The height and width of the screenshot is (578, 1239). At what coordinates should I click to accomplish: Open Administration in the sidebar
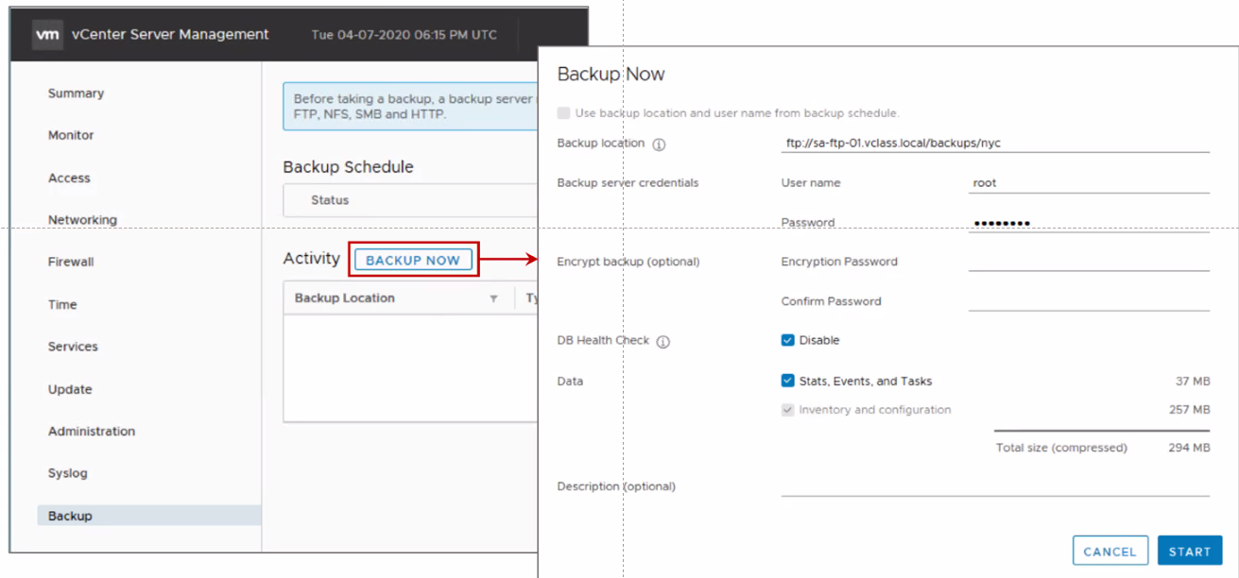92,431
